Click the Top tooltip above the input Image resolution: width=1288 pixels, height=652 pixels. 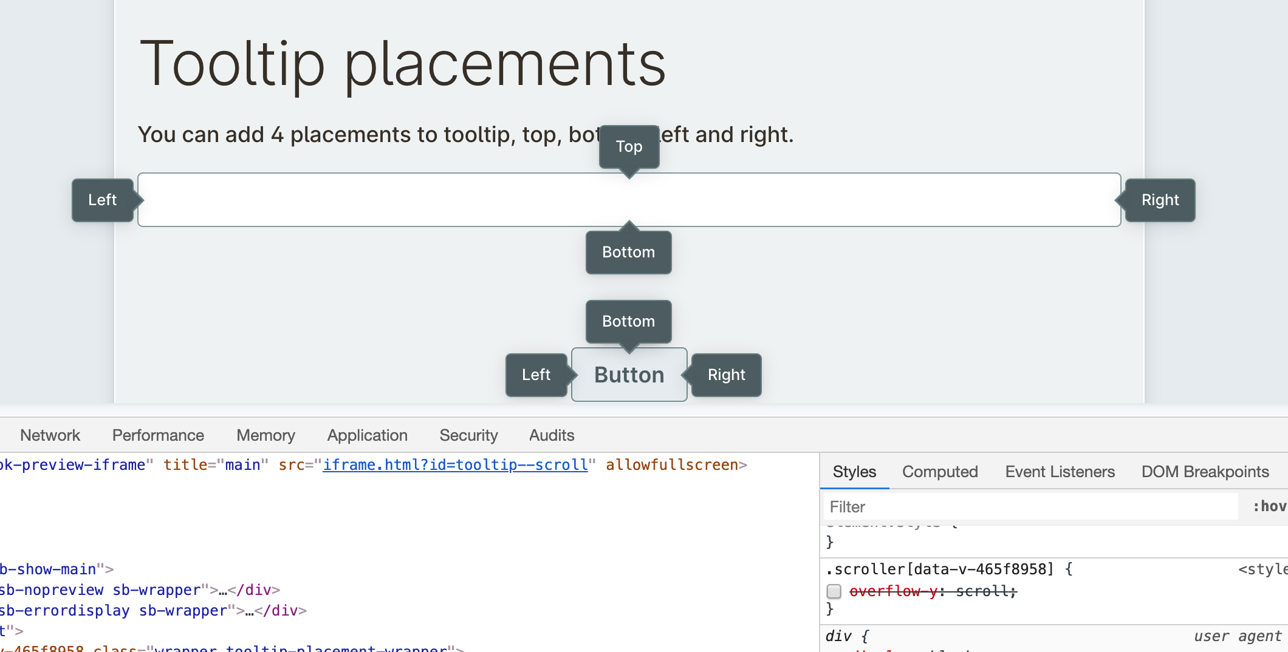coord(629,146)
